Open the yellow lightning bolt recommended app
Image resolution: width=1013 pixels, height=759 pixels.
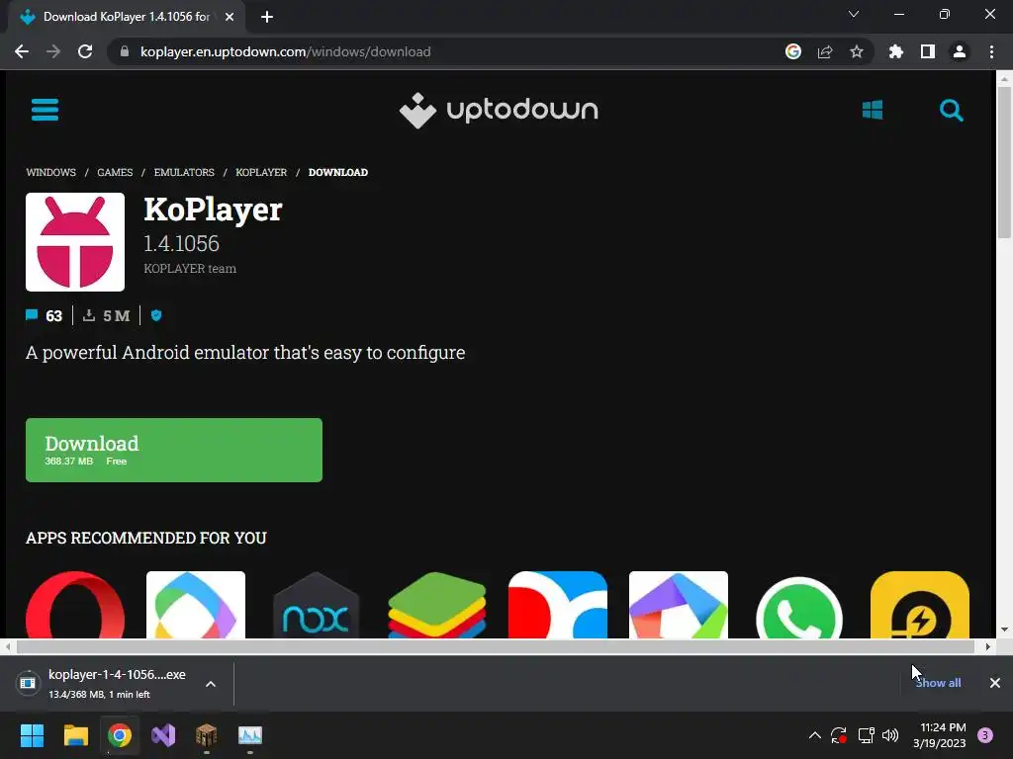coord(920,605)
